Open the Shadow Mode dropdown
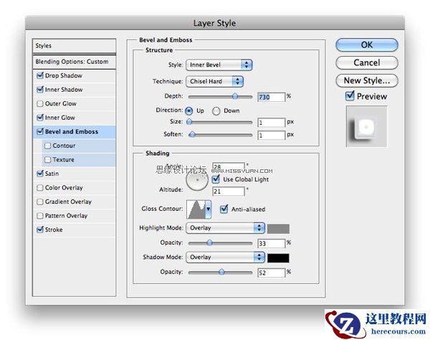This screenshot has width=430, height=340. [225, 257]
